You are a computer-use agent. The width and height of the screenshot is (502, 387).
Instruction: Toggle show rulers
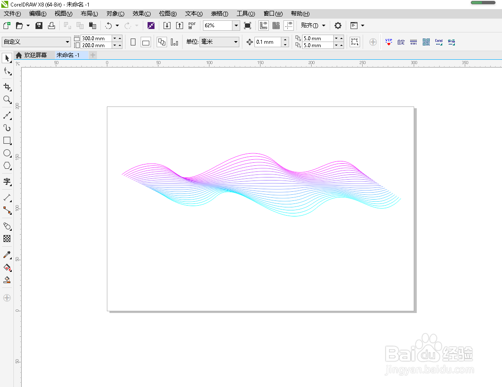(264, 26)
